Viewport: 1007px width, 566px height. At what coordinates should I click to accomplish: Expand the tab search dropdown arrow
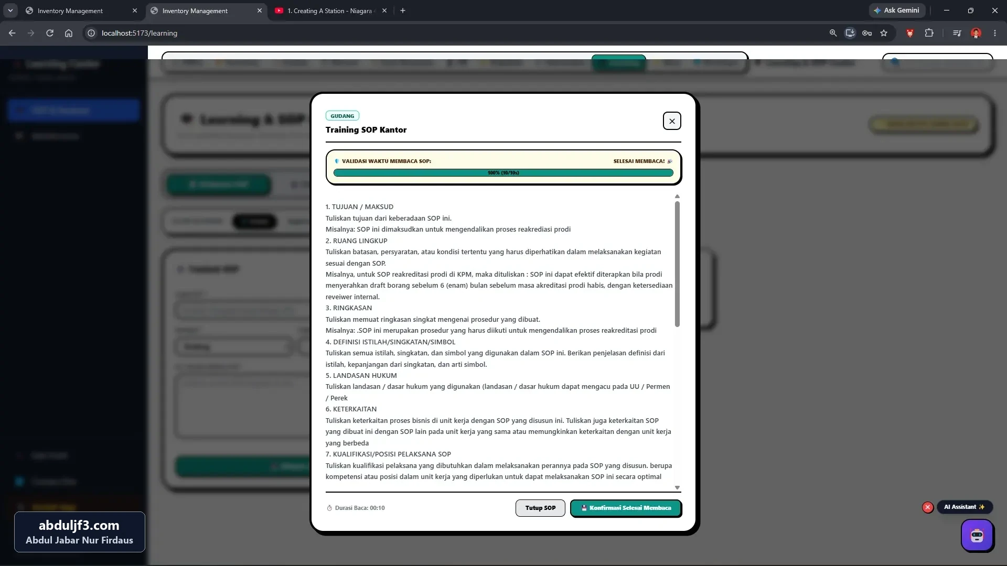10,10
